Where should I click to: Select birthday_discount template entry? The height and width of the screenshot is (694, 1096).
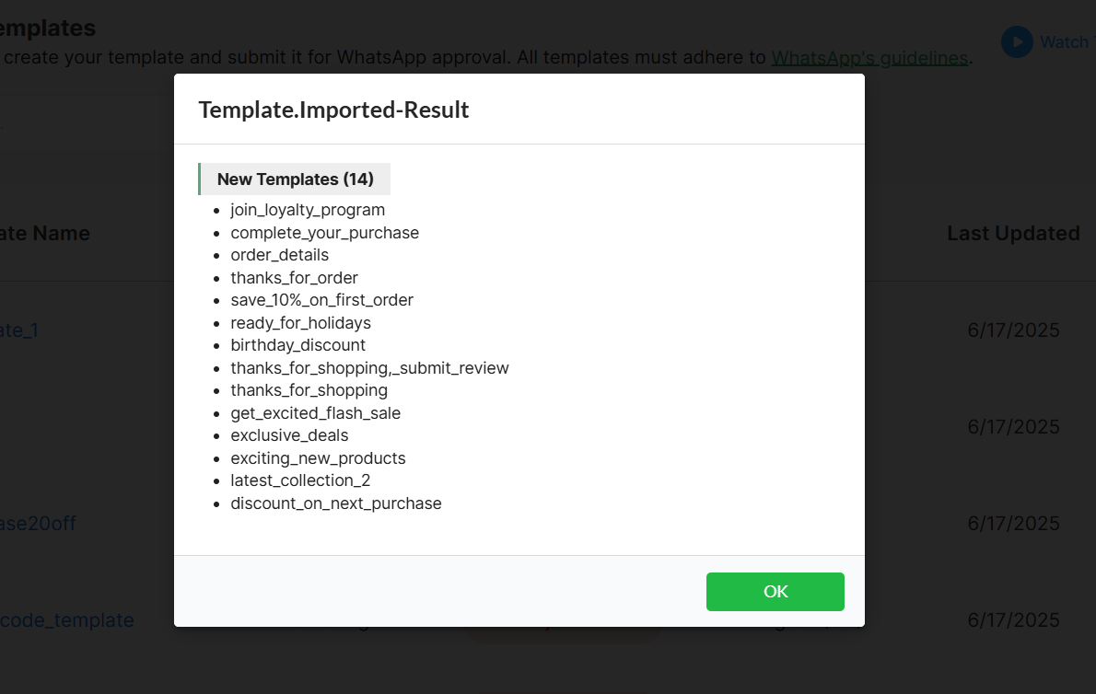tap(297, 345)
